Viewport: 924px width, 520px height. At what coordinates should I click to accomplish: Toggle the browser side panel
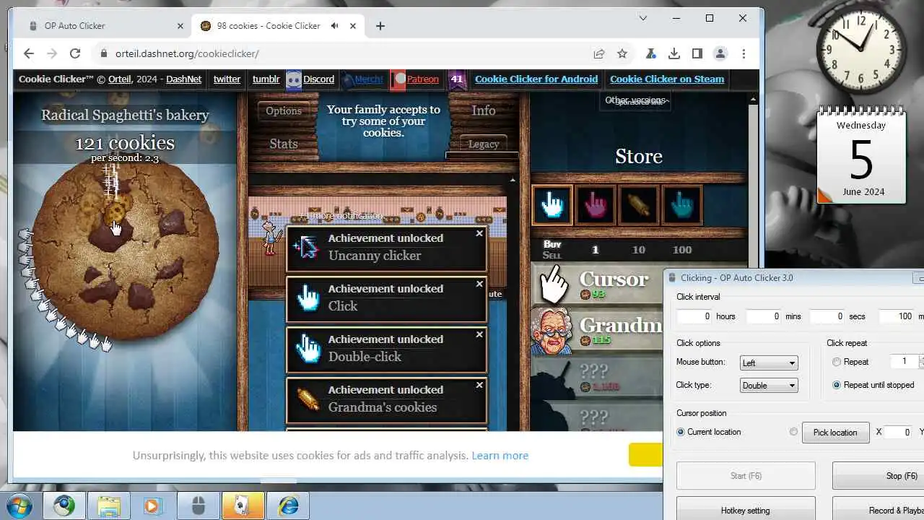click(697, 53)
